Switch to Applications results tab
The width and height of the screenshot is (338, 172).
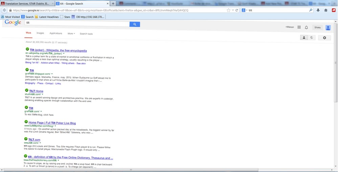click(56, 33)
